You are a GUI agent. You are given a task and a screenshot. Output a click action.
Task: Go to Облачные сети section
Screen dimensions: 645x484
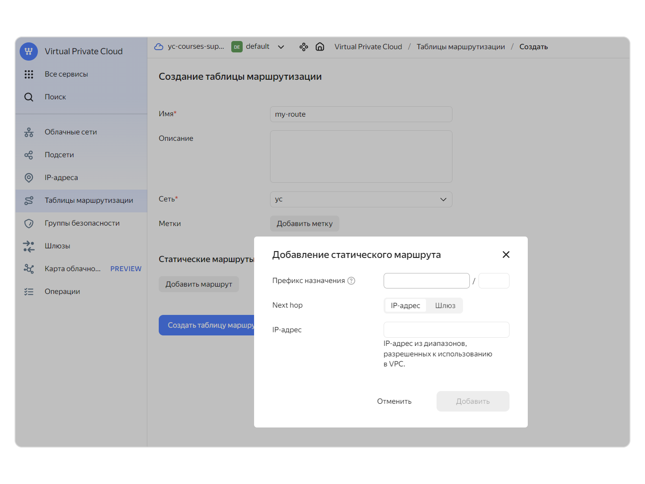point(81,132)
